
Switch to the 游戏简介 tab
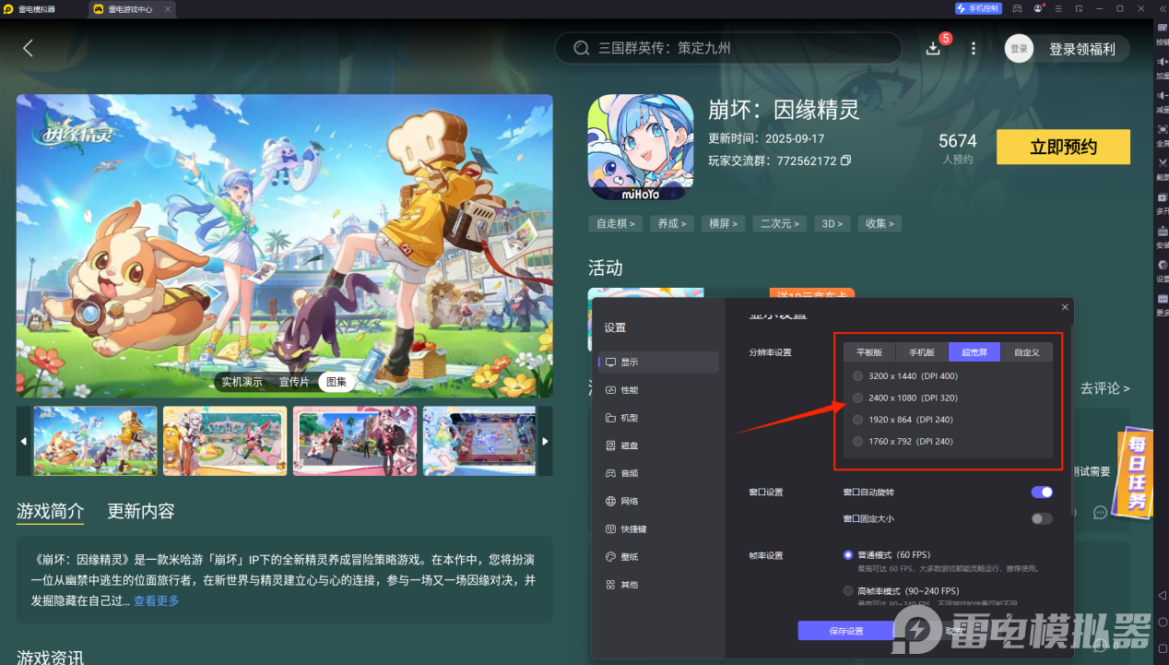(50, 511)
